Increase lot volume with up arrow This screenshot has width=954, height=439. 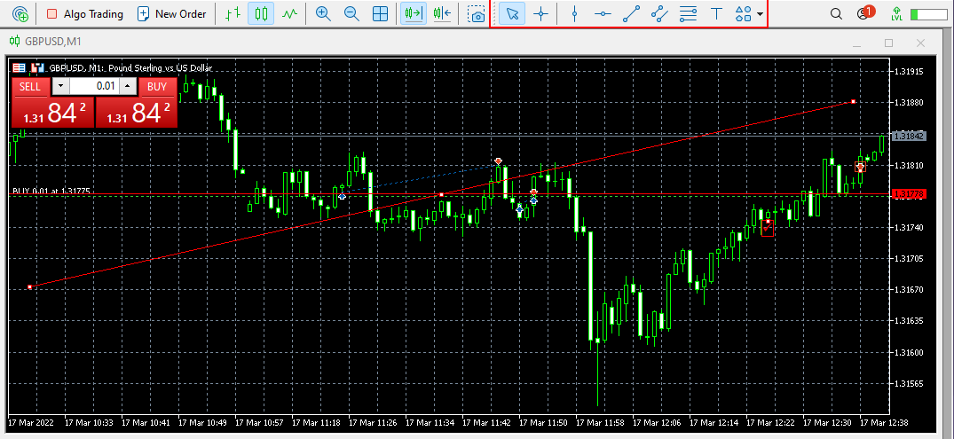[x=127, y=86]
